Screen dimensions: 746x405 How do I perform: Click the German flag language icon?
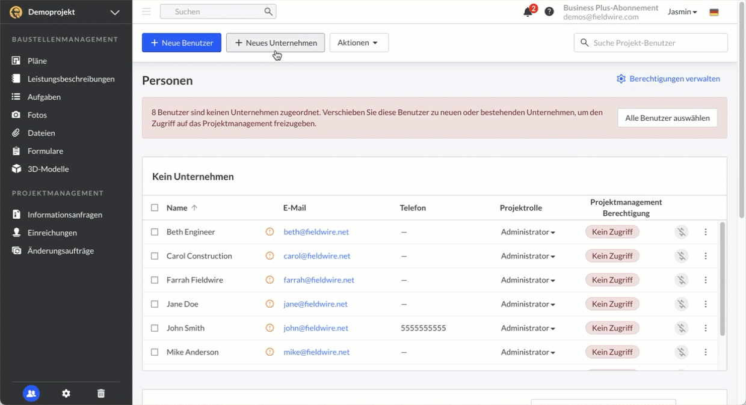tap(714, 12)
